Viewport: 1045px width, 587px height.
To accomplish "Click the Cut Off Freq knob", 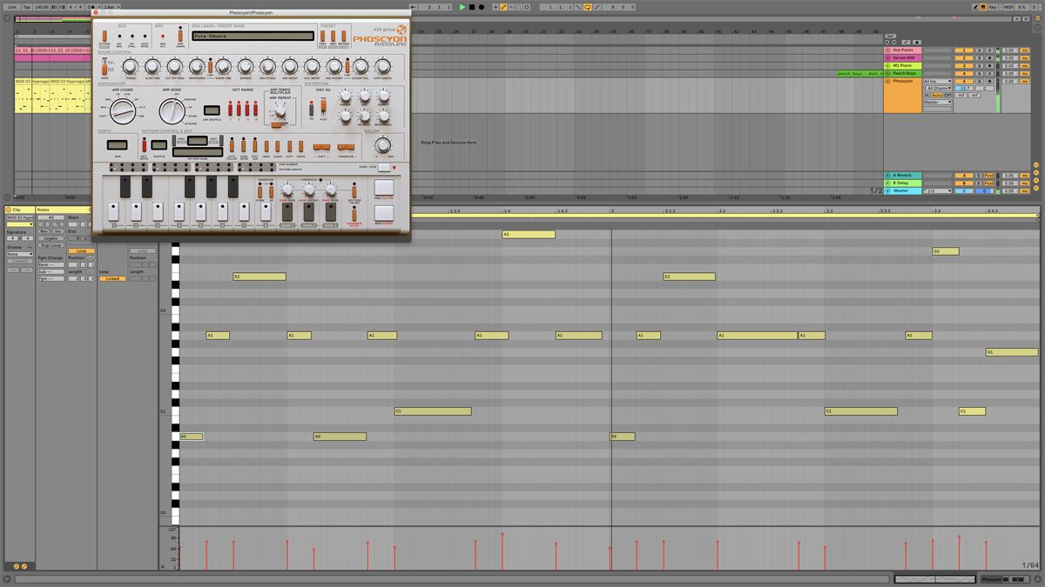I will (x=174, y=66).
